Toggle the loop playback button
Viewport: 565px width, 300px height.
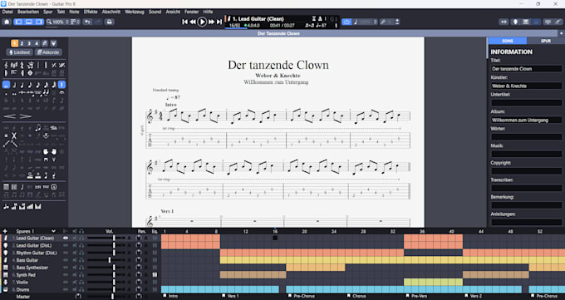pyautogui.click(x=346, y=22)
